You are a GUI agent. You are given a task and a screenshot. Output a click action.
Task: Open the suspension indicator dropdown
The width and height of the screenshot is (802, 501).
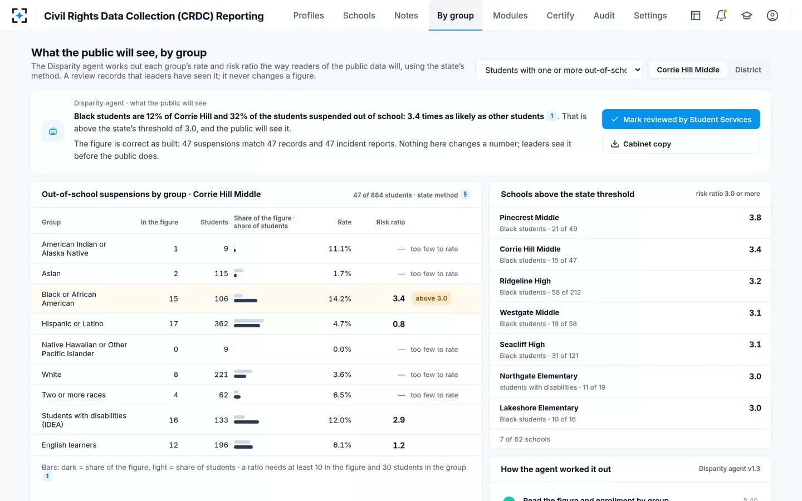559,70
